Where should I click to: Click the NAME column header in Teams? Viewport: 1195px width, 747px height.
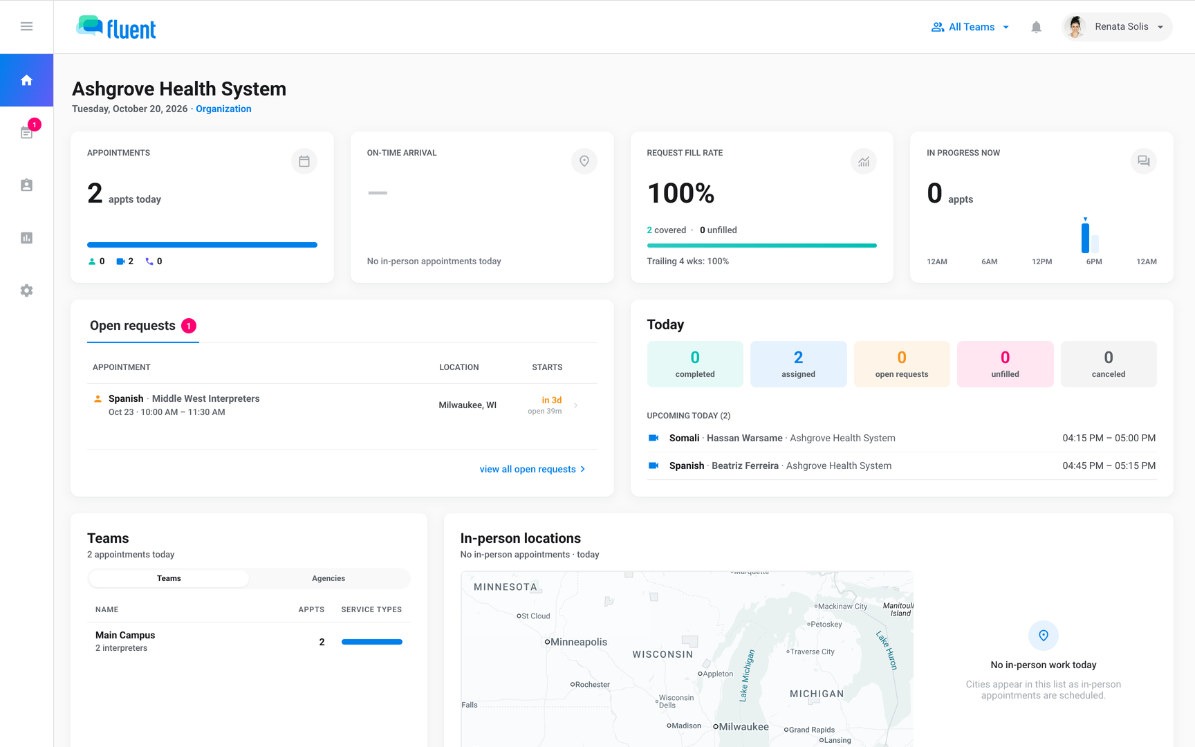point(107,609)
